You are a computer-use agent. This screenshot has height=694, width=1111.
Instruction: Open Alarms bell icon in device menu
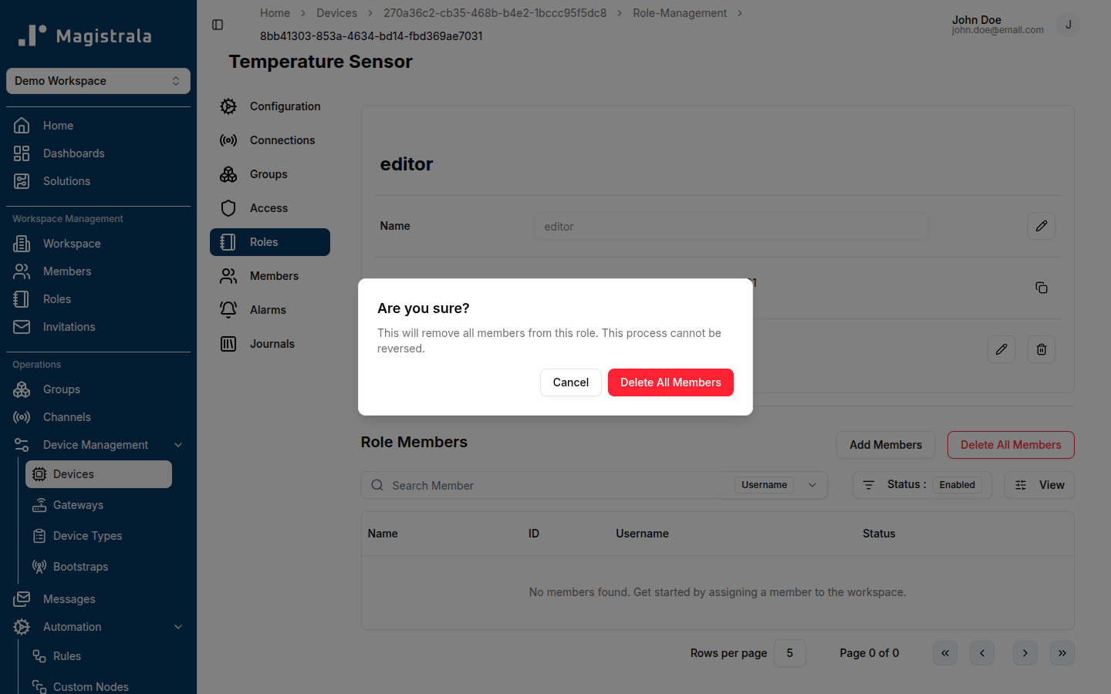coord(228,310)
